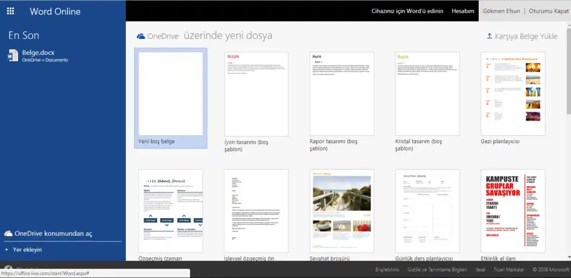571x278 pixels.
Task: Click the Erişilebilirlik footer link
Action: [x=387, y=270]
